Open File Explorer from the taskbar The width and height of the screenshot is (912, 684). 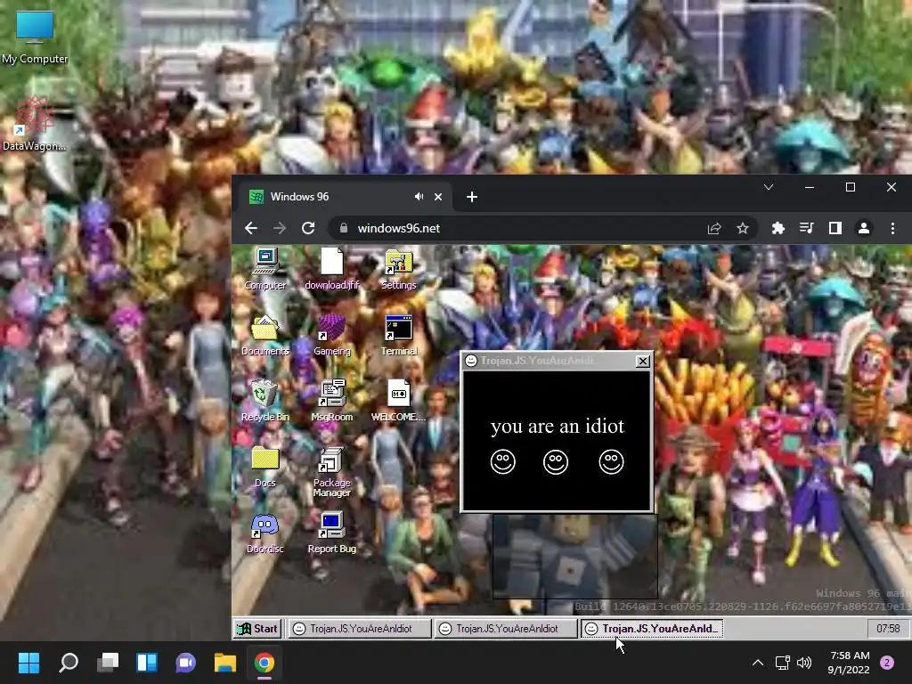click(225, 663)
